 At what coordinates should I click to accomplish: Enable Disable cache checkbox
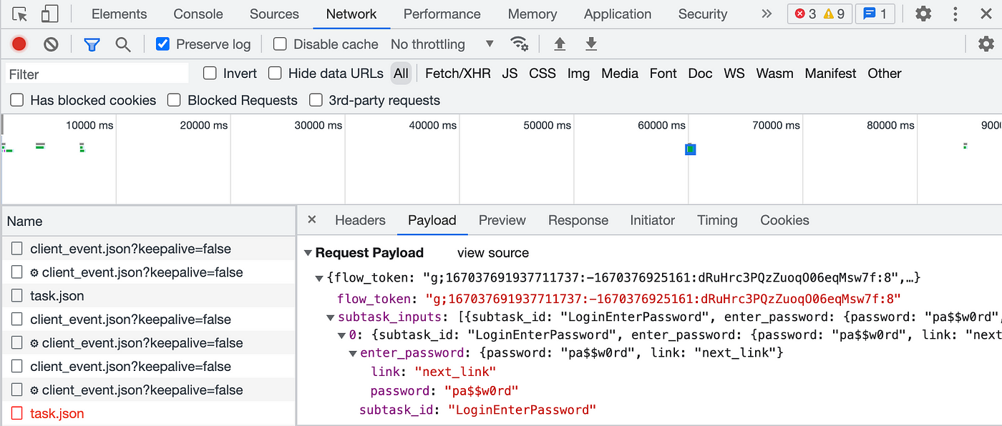280,44
